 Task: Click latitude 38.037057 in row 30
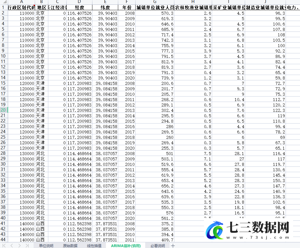[105, 164]
